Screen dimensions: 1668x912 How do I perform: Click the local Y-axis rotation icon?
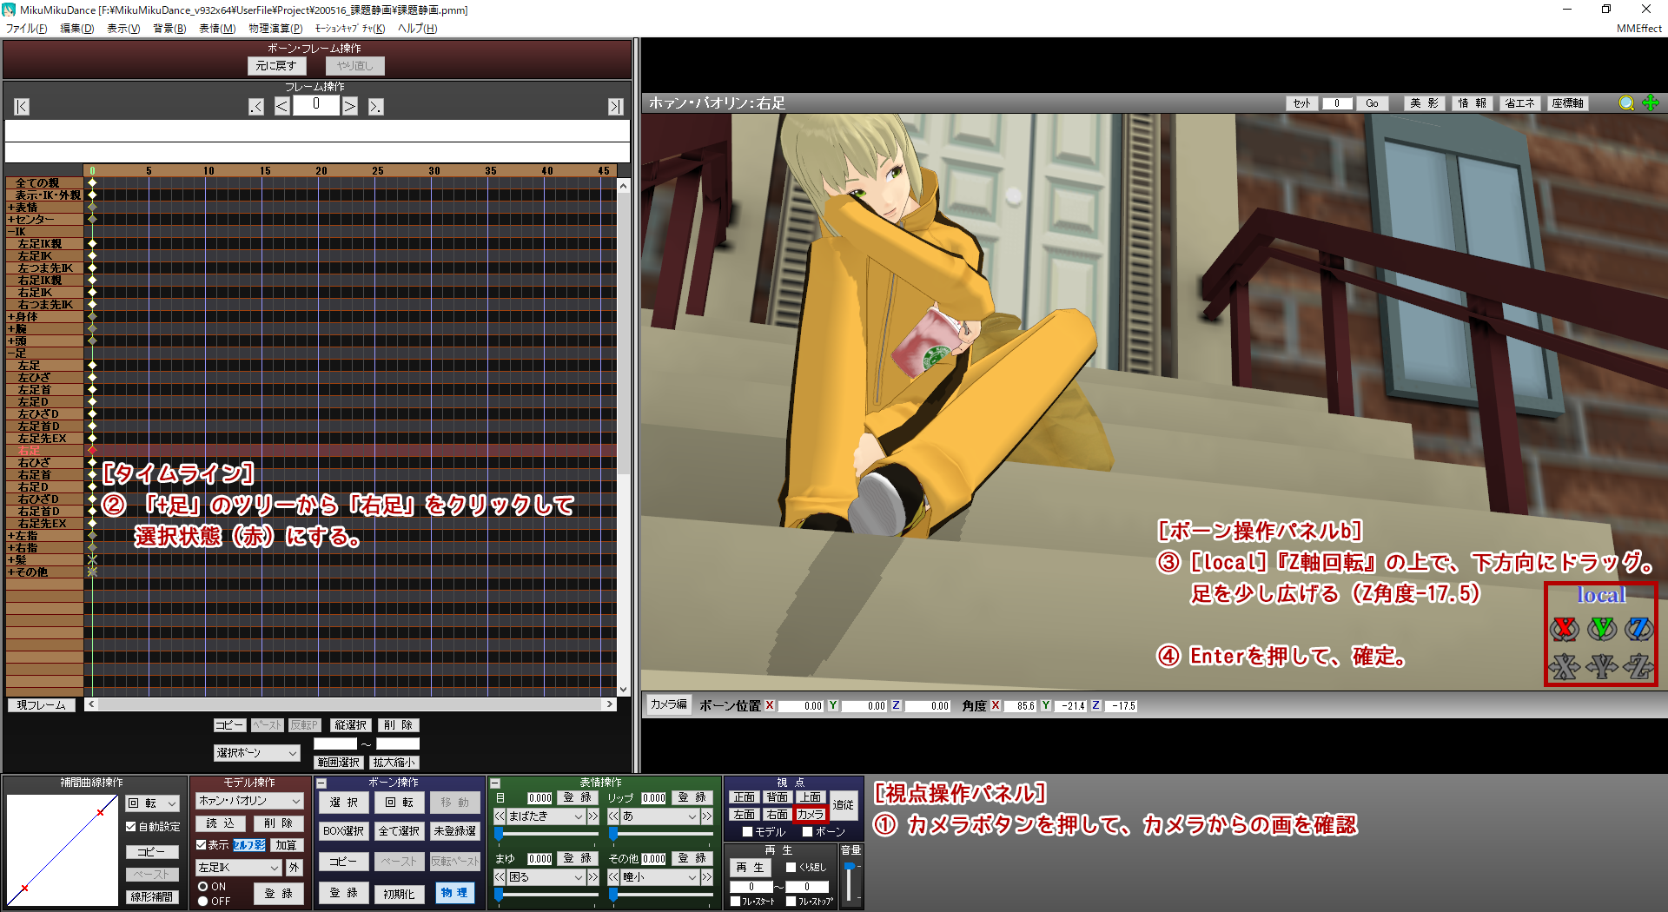point(1602,628)
